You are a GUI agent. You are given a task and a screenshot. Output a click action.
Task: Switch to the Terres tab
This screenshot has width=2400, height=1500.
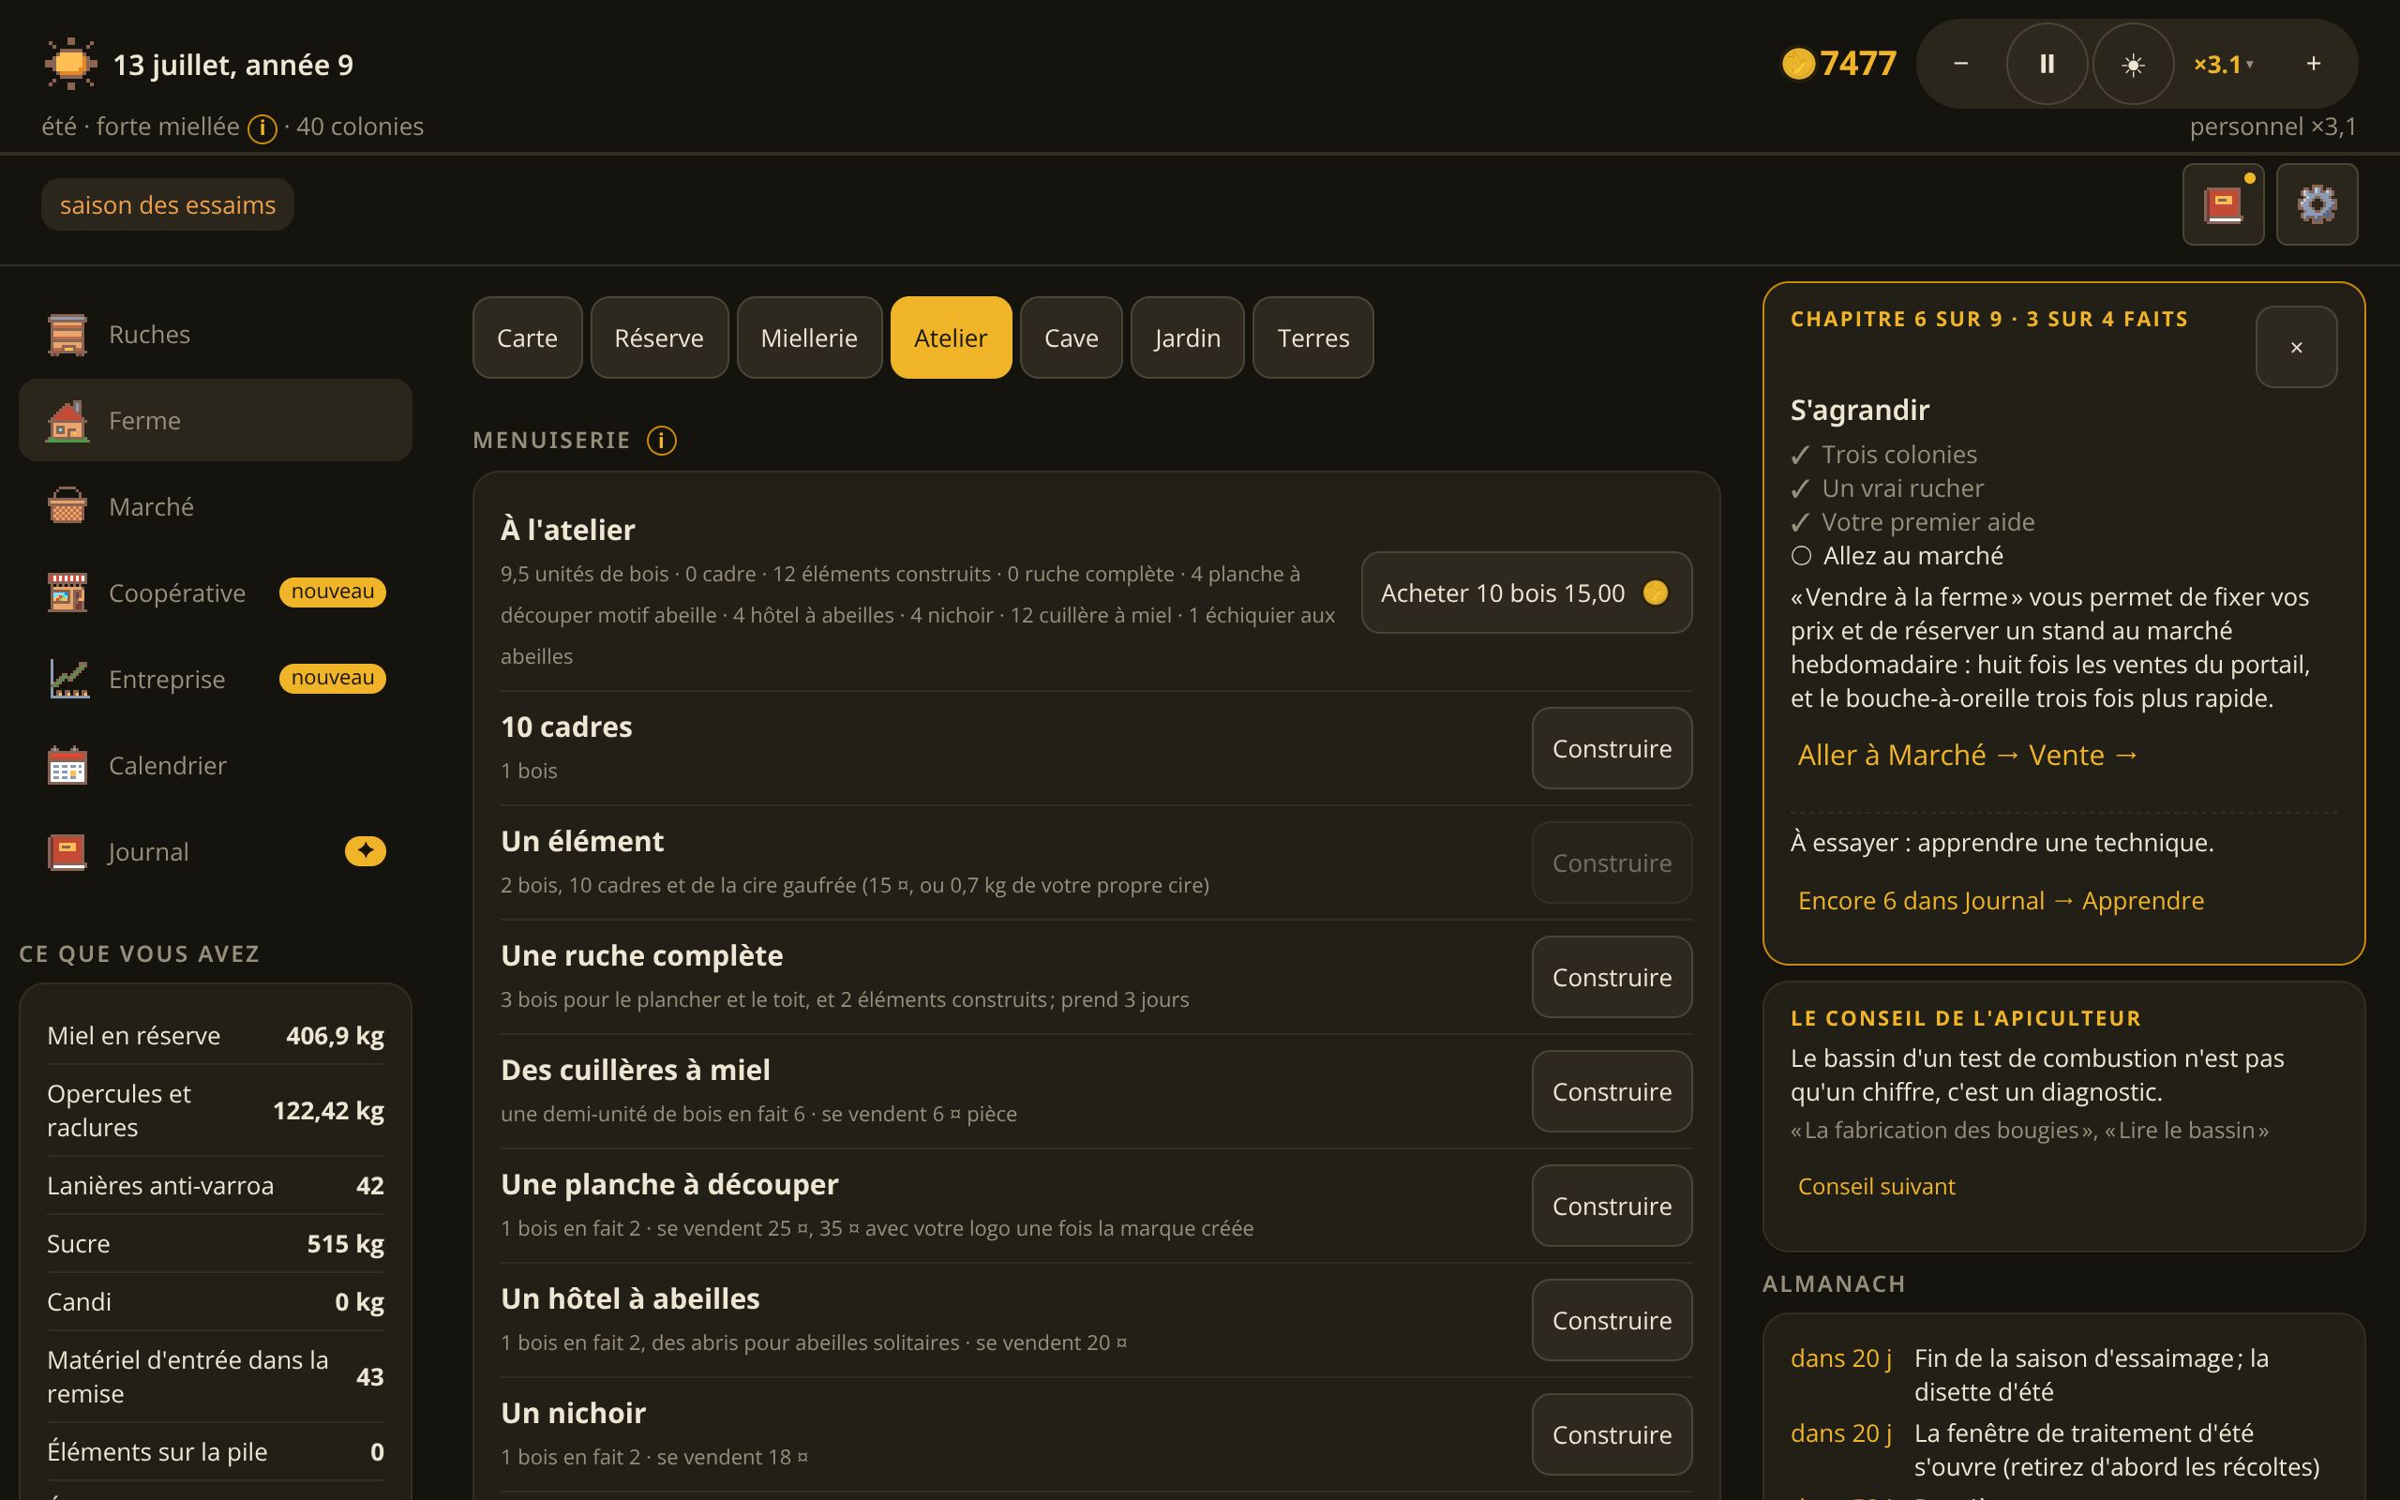click(x=1313, y=337)
